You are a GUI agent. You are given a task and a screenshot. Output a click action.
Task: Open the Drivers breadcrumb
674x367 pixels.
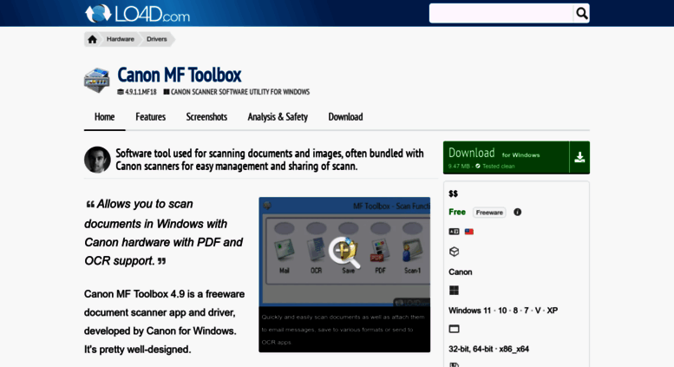(156, 39)
